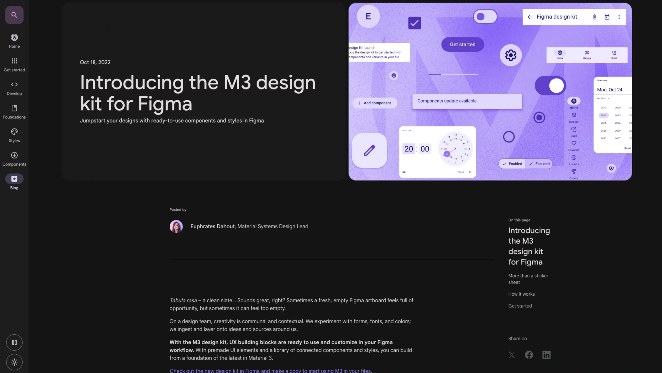This screenshot has height=373, width=662.
Task: Click the author avatar of Euphrates Dahout
Action: click(176, 226)
